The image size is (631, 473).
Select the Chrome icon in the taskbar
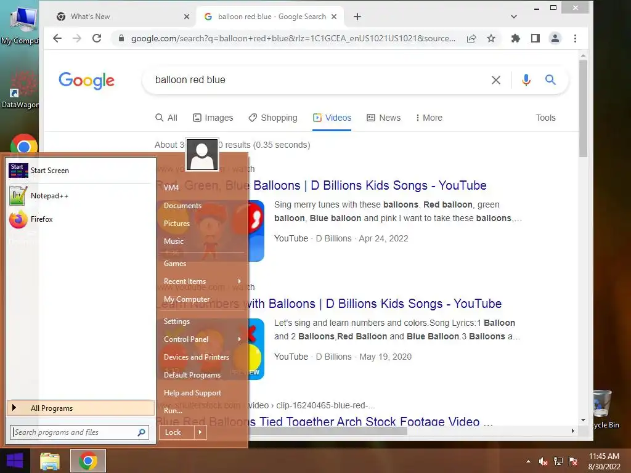88,461
